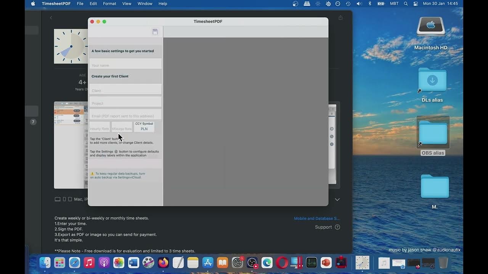
Task: Open Notes from the Dock
Action: tap(193, 263)
